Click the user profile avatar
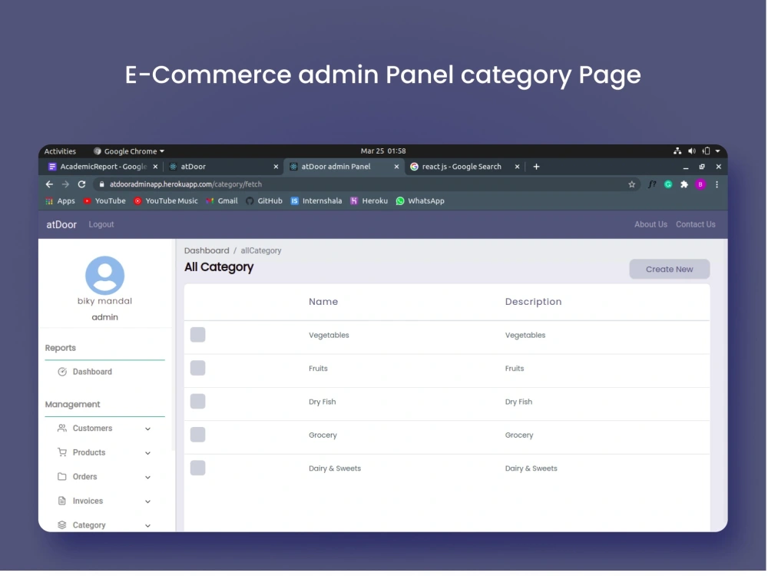Viewport: 768px width, 576px height. point(104,276)
